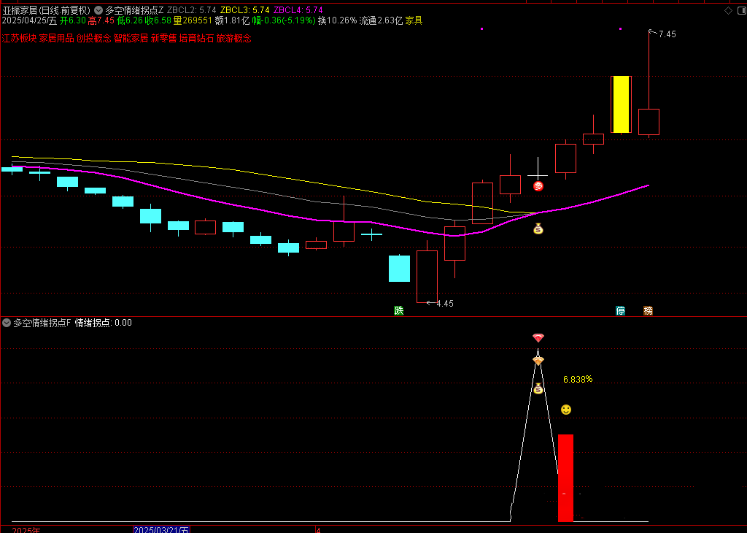
Task: Select the 旅游概念 concept tag
Action: (233, 38)
